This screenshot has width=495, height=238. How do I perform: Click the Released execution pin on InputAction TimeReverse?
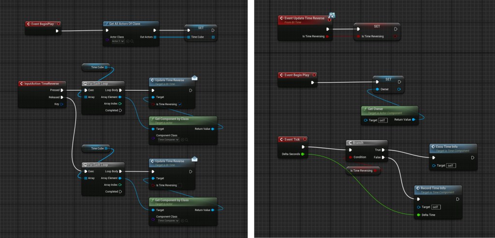click(x=62, y=97)
